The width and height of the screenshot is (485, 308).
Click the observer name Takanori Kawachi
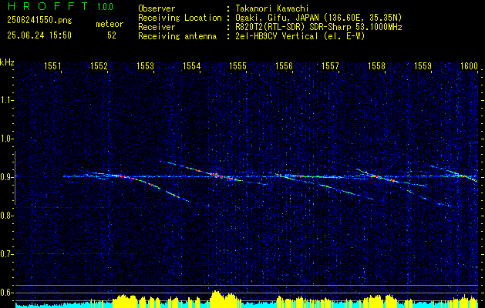coord(272,8)
